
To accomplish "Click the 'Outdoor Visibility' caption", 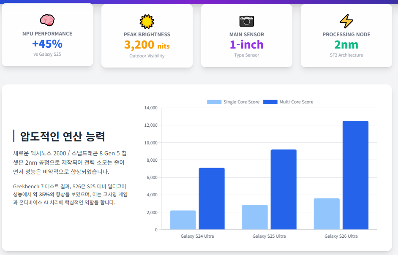I will [x=147, y=56].
